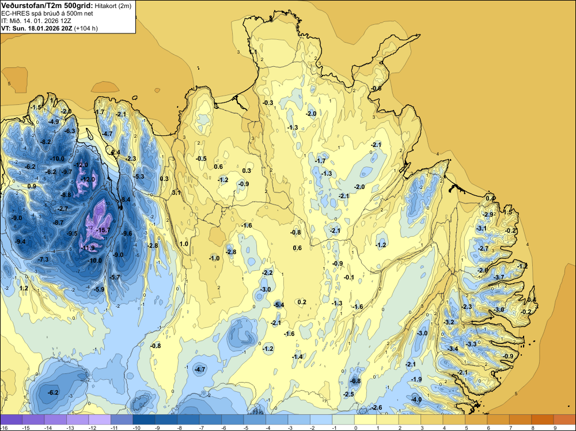Click the orange legend swatch between 7 and 8
This screenshot has height=431, width=576.
point(521,419)
